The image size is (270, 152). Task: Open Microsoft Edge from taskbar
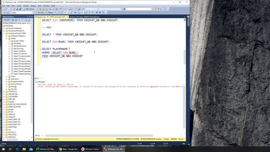tap(17, 149)
